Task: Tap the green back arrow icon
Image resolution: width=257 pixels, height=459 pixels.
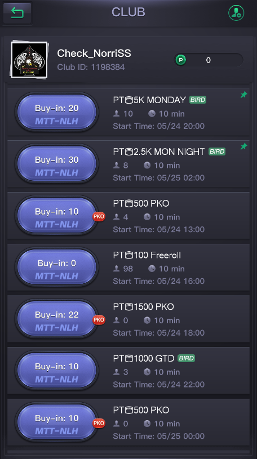Action: (x=17, y=13)
